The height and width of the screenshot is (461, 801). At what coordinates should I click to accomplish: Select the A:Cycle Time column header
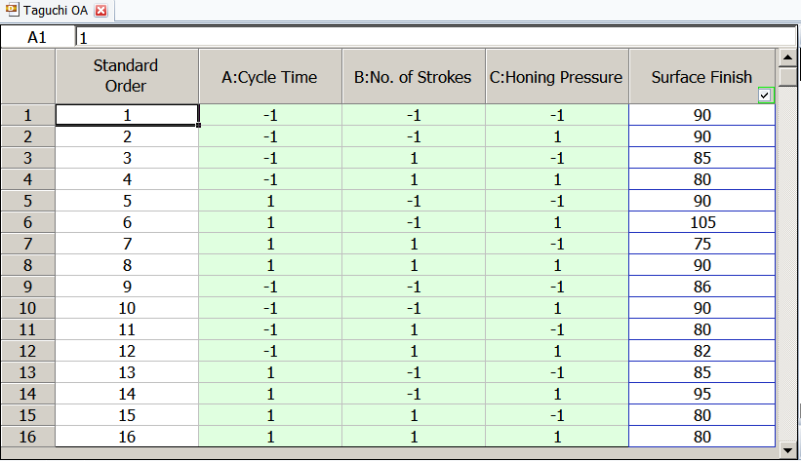[x=270, y=76]
